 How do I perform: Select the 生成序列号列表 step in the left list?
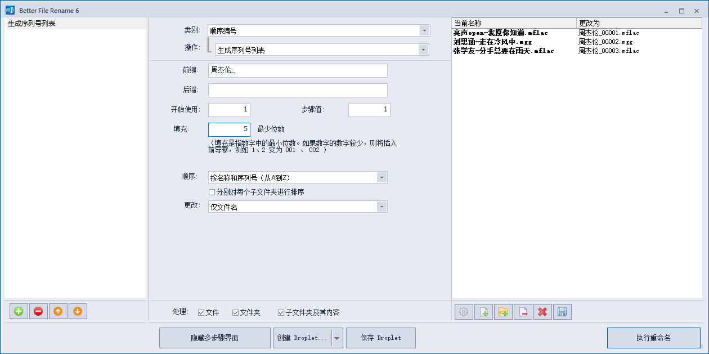pyautogui.click(x=75, y=24)
